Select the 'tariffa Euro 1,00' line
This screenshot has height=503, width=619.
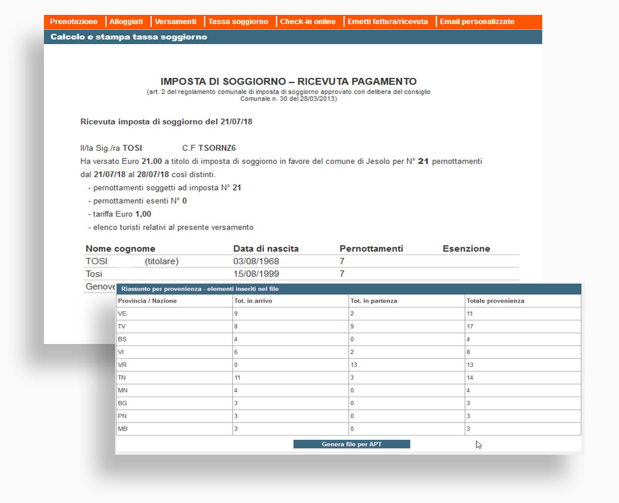click(119, 214)
